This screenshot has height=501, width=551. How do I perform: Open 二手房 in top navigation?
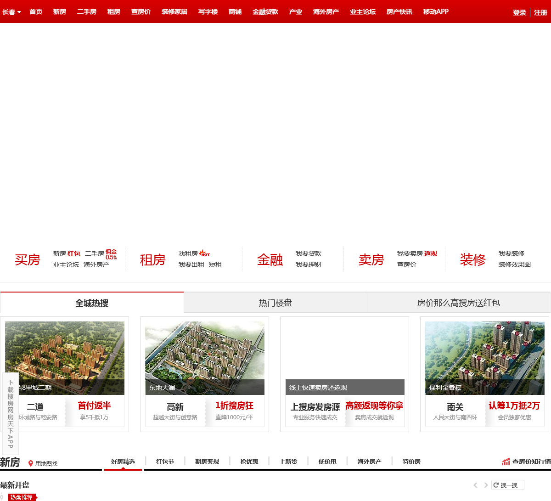tap(87, 12)
